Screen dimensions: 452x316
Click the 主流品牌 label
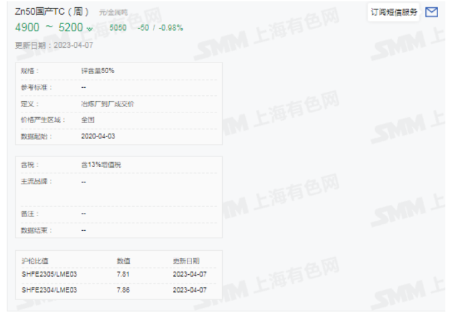(x=37, y=182)
